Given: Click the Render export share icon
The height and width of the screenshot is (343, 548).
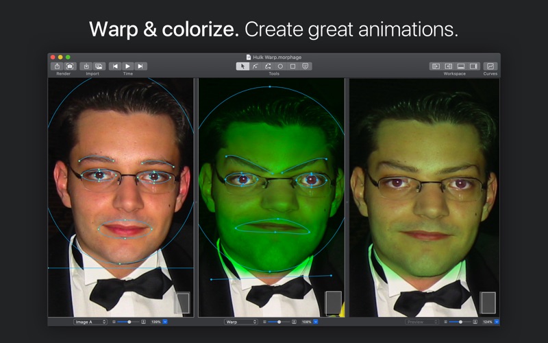Looking at the screenshot, I should tap(57, 67).
